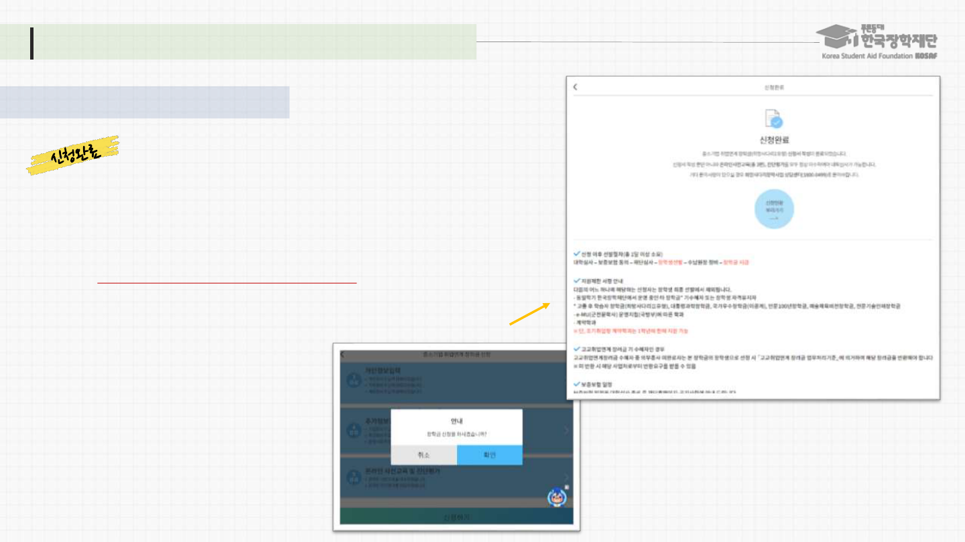Select the 신청완료 document check icon
This screenshot has width=965, height=542.
pos(774,120)
